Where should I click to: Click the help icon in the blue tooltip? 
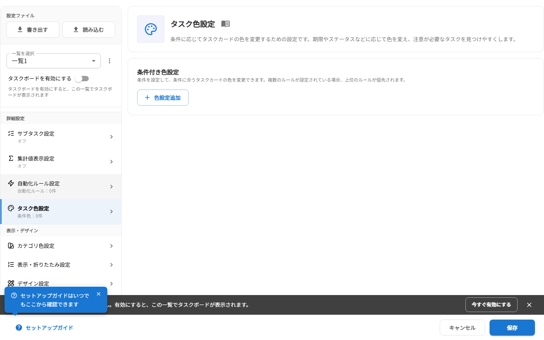pyautogui.click(x=14, y=296)
